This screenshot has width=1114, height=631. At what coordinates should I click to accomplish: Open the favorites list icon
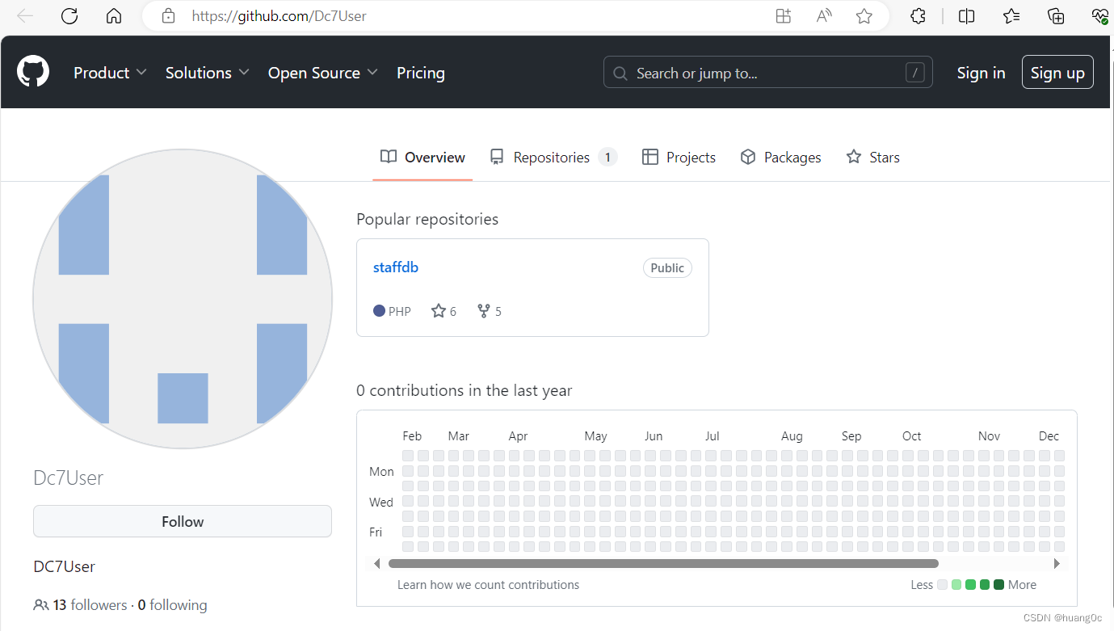click(1011, 16)
